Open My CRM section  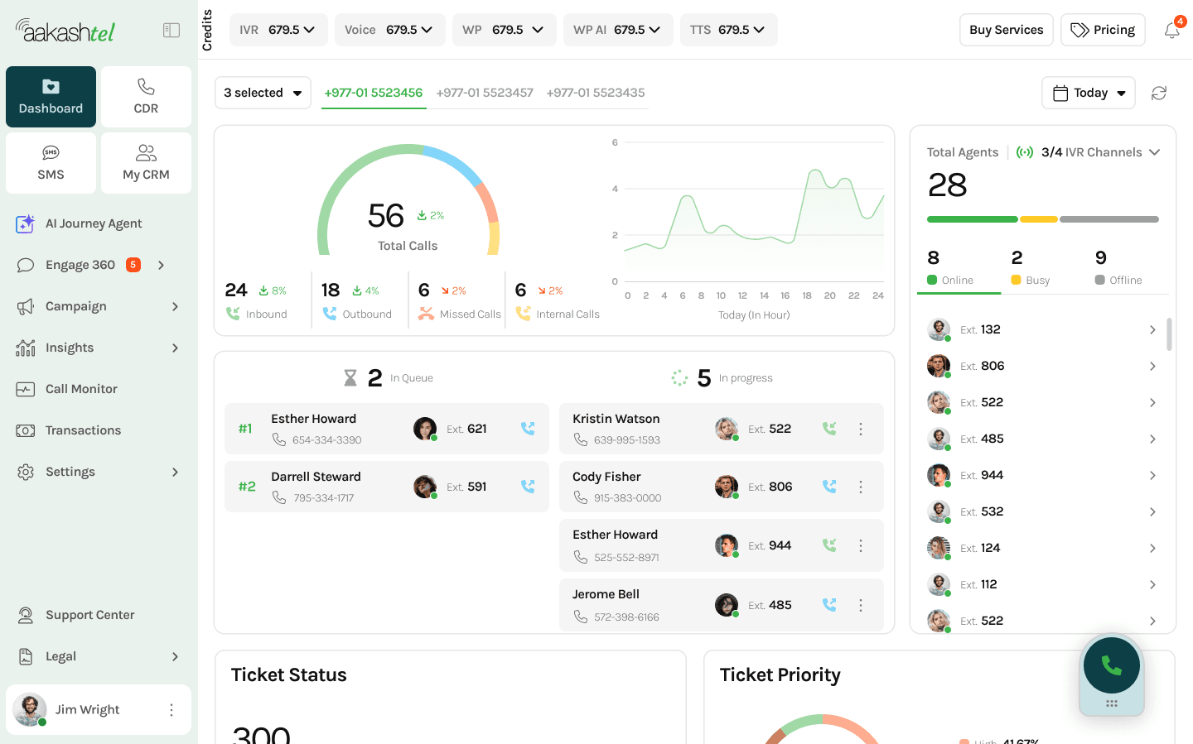pos(146,163)
